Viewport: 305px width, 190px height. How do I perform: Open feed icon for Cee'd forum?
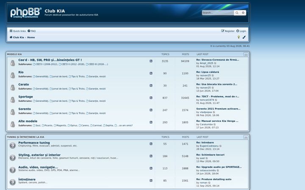click(151, 61)
